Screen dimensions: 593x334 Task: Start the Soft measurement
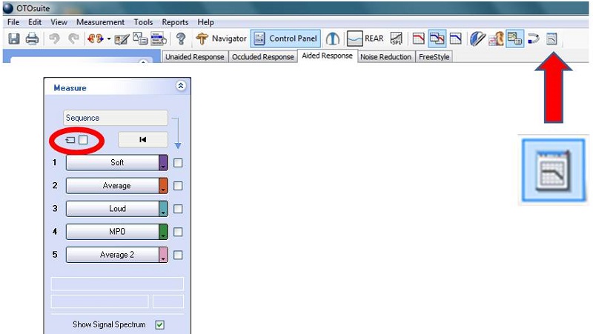coord(113,162)
